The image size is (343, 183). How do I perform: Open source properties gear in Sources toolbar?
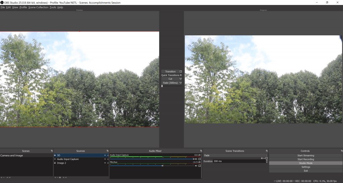pos(60,177)
